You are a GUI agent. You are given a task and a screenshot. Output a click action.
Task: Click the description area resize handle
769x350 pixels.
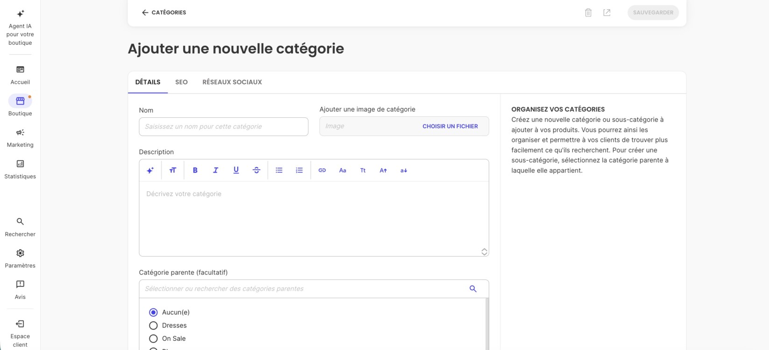point(484,251)
